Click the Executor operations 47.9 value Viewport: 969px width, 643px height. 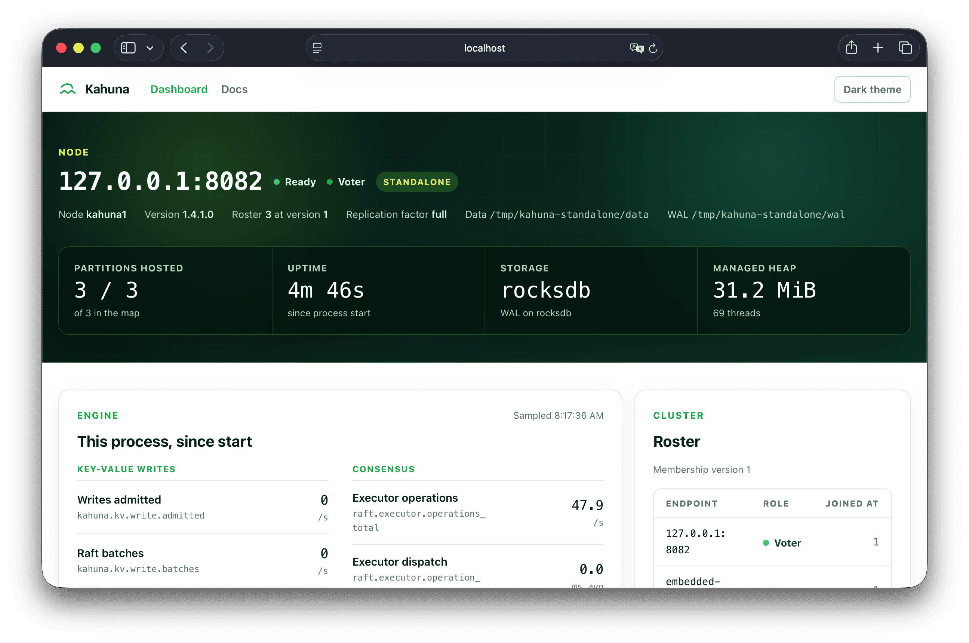click(587, 505)
